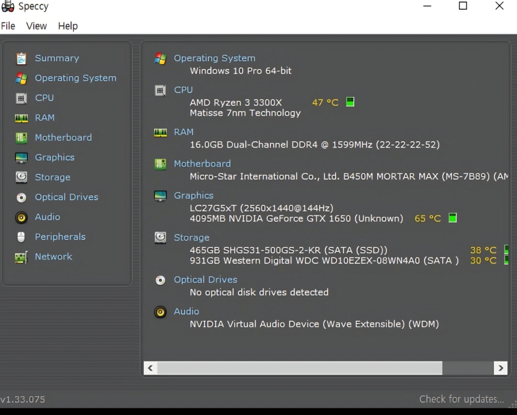The image size is (517, 415).
Task: Click the Speccy app icon in title bar
Action: point(8,6)
